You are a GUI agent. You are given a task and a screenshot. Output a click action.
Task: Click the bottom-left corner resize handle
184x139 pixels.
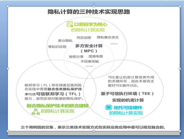(x=8, y=131)
